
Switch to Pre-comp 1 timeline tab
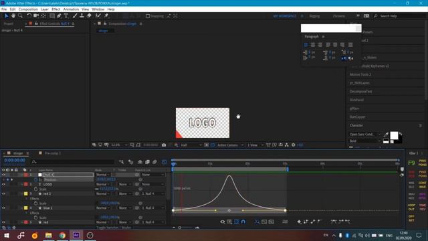pyautogui.click(x=53, y=153)
